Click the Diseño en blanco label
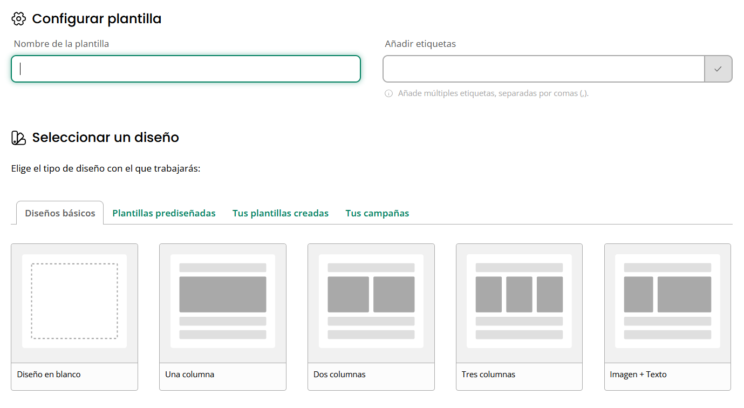The image size is (744, 408). coord(49,375)
